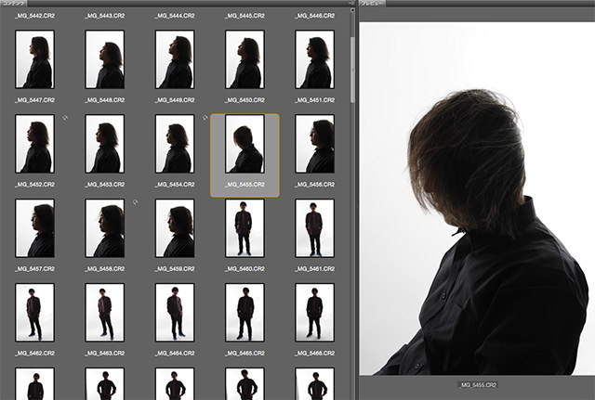
Task: Click the file name _MG_5444.CR2
Action: (175, 16)
